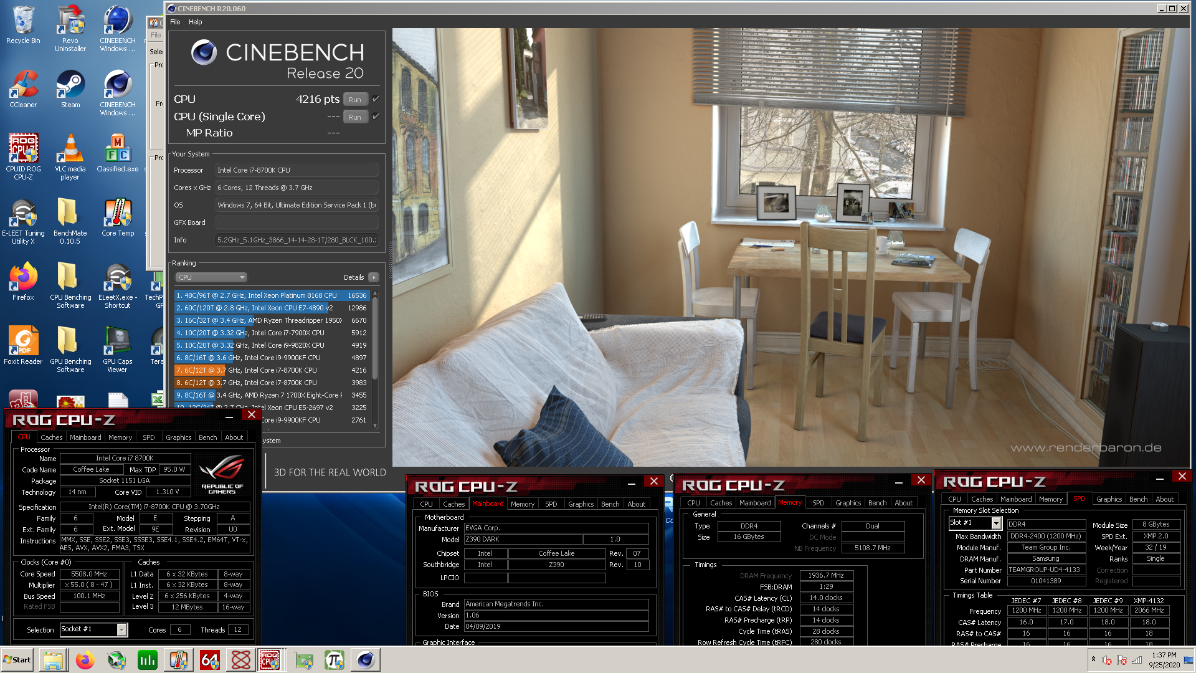
Task: Launch CPUID ROG CPU-Z desktop shortcut
Action: (x=23, y=156)
